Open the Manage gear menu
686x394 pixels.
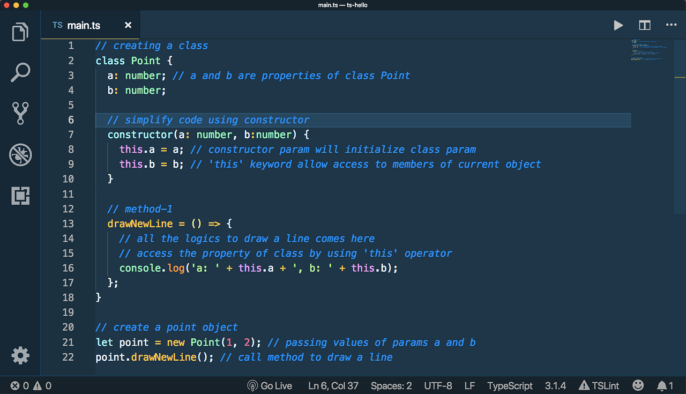[20, 355]
